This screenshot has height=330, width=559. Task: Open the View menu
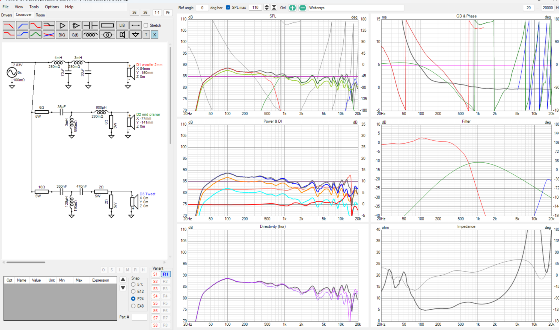19,7
